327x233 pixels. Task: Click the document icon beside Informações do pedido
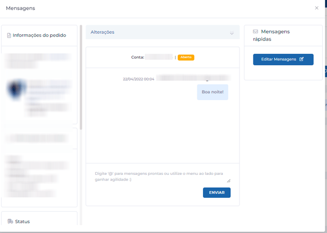9,35
